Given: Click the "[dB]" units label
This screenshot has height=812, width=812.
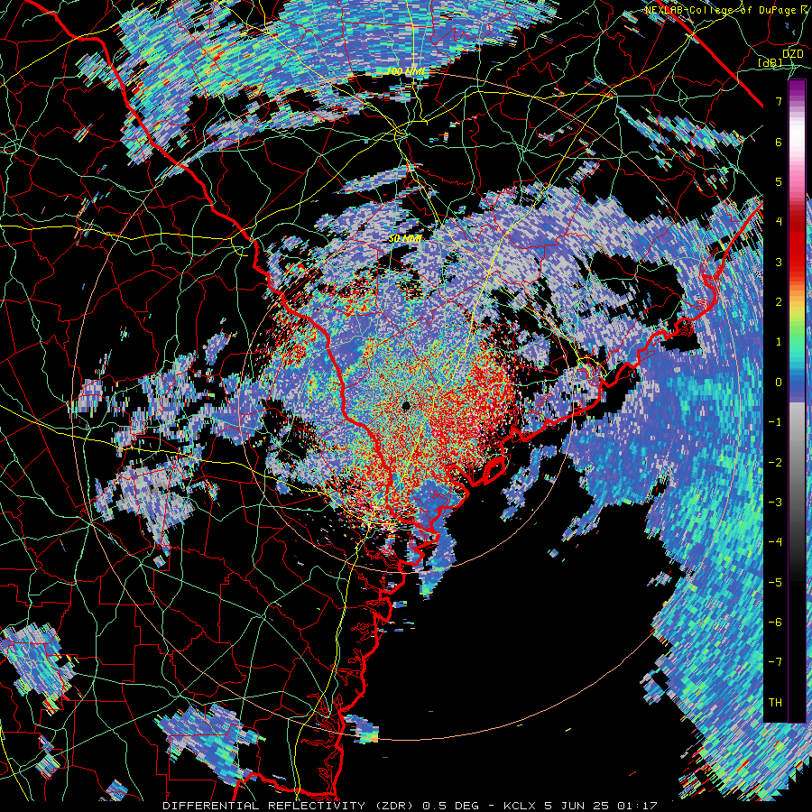Looking at the screenshot, I should [770, 62].
